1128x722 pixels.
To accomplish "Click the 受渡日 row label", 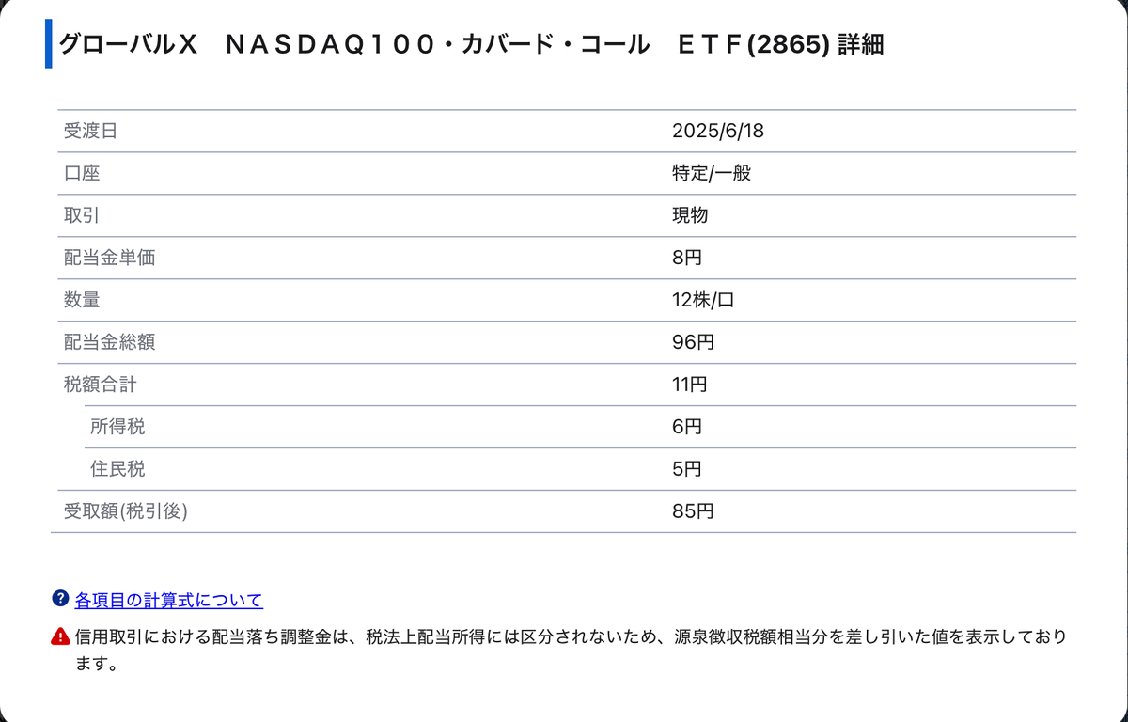I will [x=90, y=131].
